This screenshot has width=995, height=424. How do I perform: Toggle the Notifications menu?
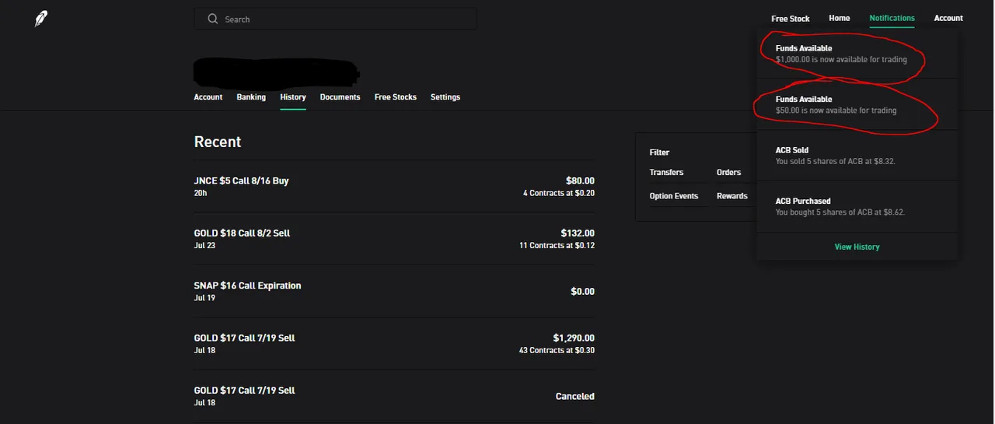[892, 18]
